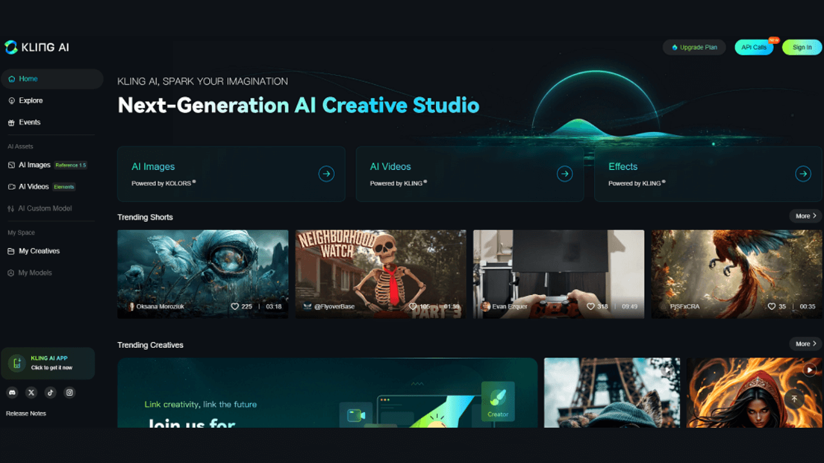The image size is (824, 463).
Task: Click the scroll-to-top arrow button
Action: (794, 399)
